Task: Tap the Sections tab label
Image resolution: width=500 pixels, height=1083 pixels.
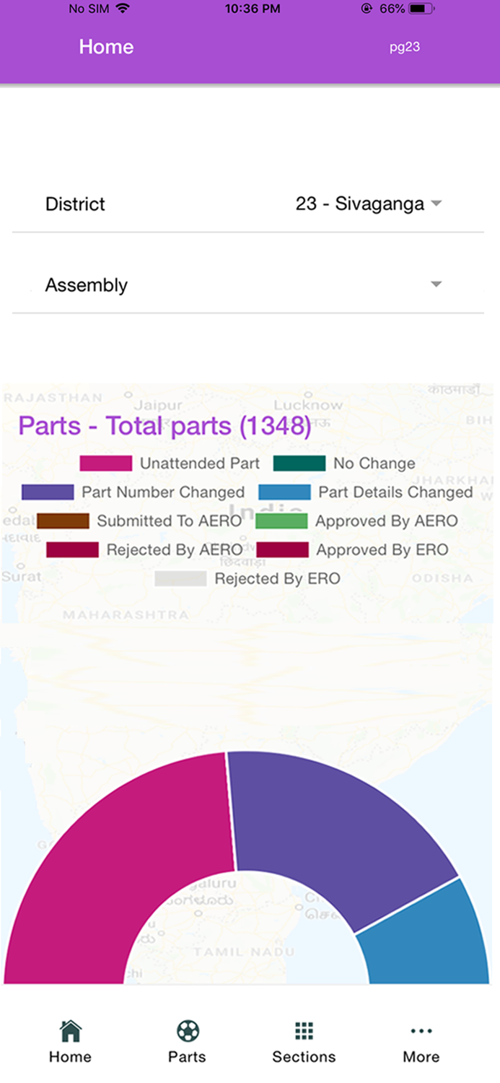Action: click(x=304, y=1057)
